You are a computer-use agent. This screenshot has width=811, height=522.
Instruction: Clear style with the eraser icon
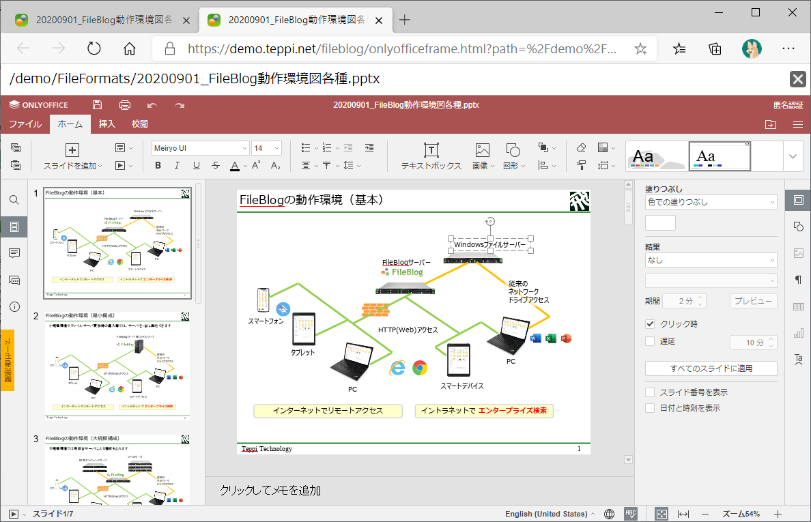coord(582,148)
